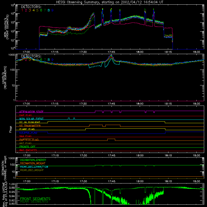Viewport: 207px width, 207px height.
Task: Click the 0.92 tick on livetime axis
Action: [12, 200]
